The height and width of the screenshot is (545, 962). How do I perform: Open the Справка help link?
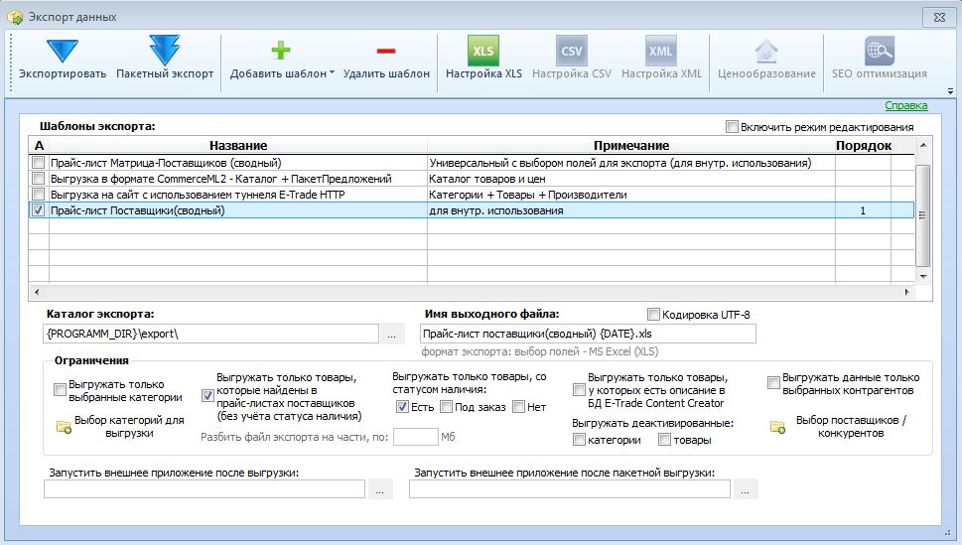click(x=906, y=105)
